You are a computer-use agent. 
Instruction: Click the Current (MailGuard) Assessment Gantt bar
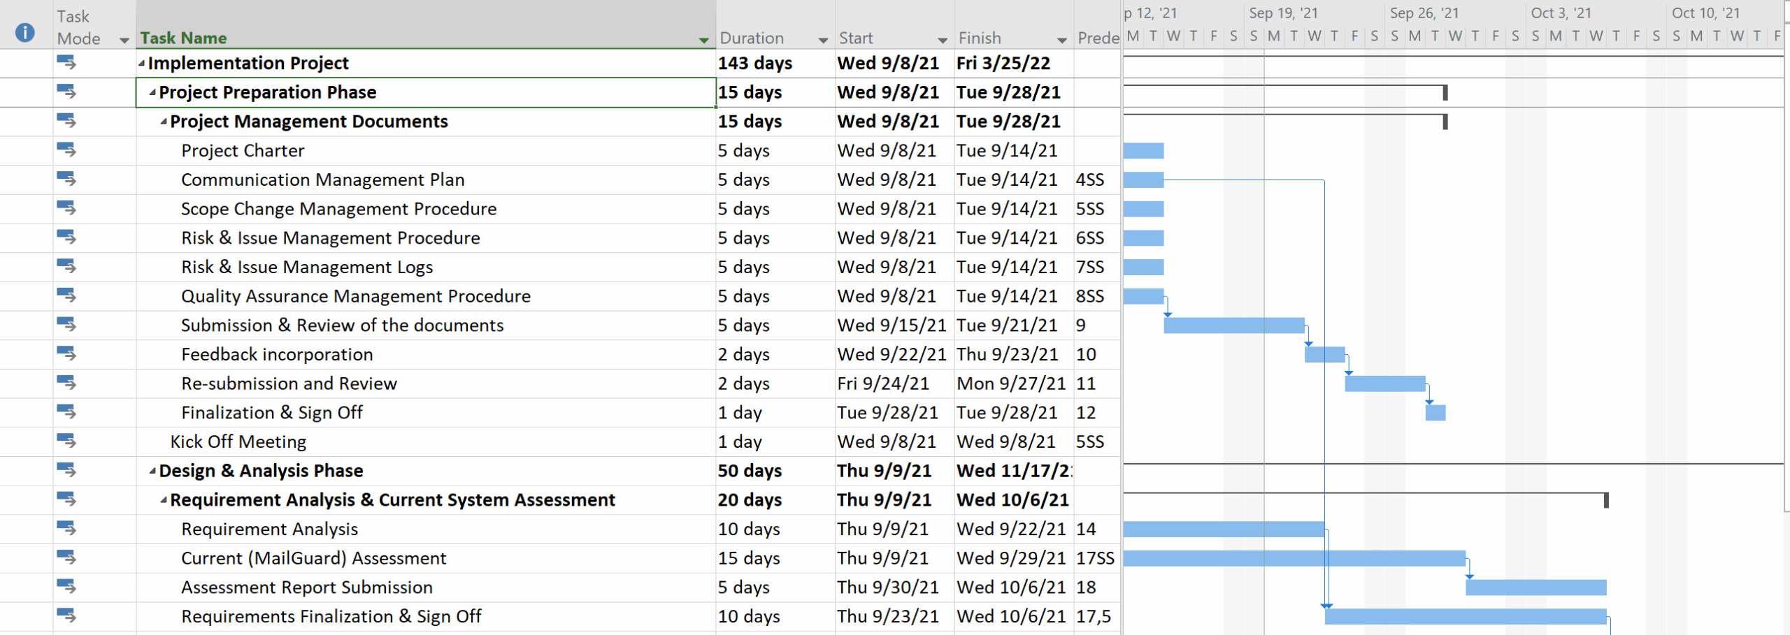(1294, 558)
